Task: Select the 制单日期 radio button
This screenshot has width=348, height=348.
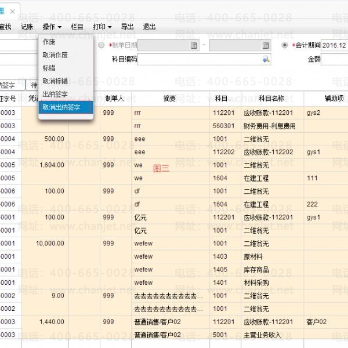Action: coord(101,45)
